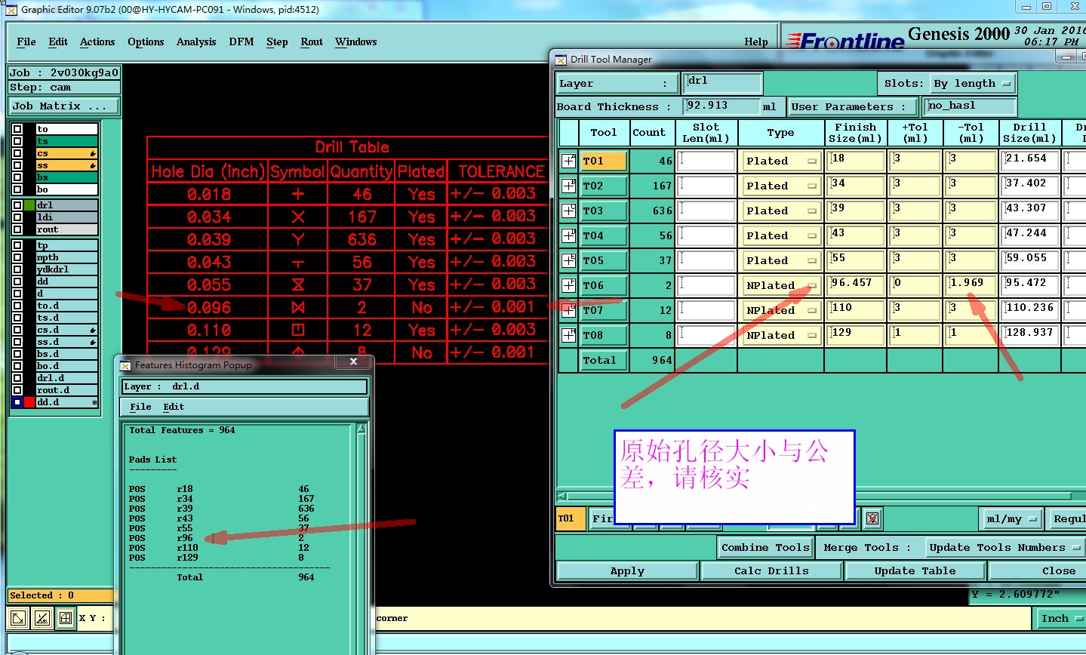Expand tool T02 with the plus icon

569,186
